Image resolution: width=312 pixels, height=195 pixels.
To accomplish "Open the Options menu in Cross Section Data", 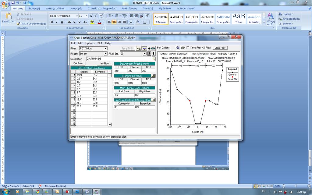I will pyautogui.click(x=90, y=43).
